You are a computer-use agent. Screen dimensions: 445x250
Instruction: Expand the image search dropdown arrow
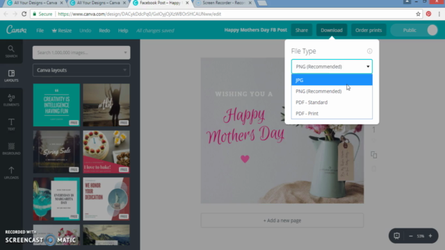125,53
